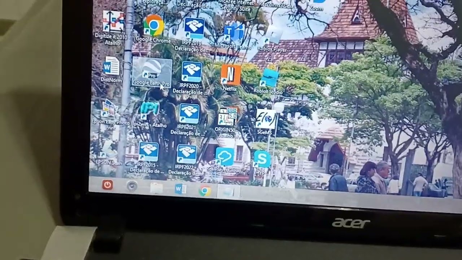The image size is (462, 260).
Task: Open Chrome from the taskbar
Action: tap(205, 191)
